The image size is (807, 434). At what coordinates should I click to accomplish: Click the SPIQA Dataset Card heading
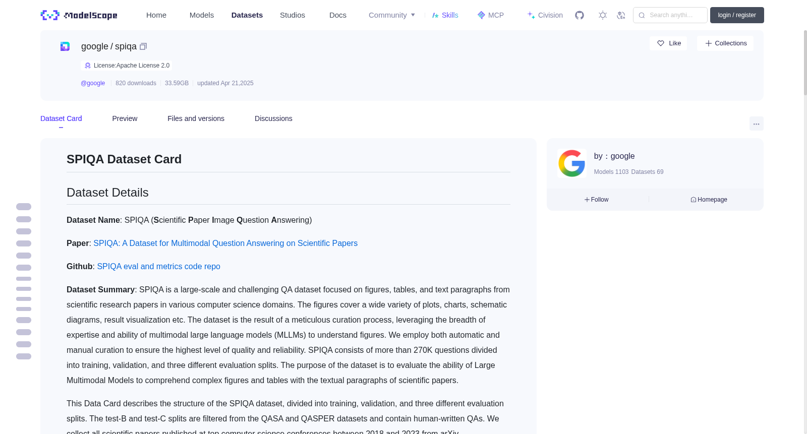pyautogui.click(x=124, y=159)
